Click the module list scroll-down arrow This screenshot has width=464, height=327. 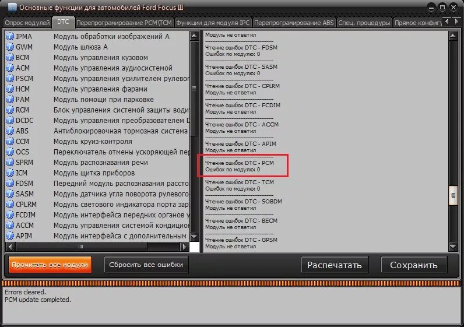point(195,237)
